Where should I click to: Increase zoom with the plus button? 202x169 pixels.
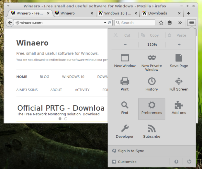(179, 45)
